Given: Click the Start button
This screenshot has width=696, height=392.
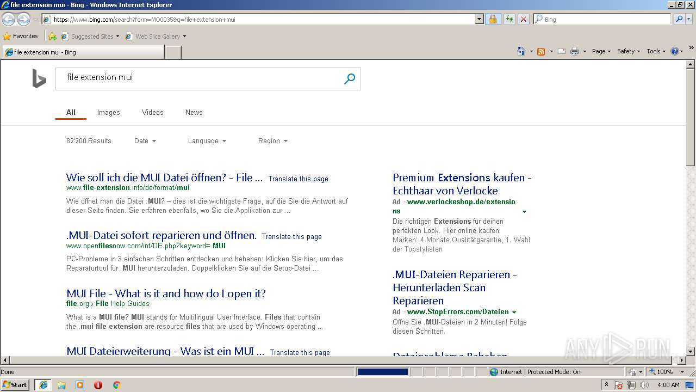Looking at the screenshot, I should [x=15, y=385].
